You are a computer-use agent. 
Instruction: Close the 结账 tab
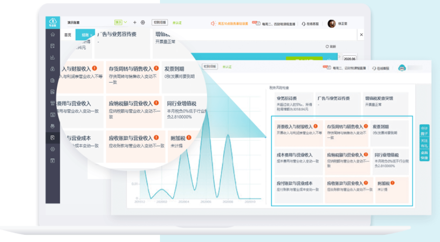pos(91,35)
